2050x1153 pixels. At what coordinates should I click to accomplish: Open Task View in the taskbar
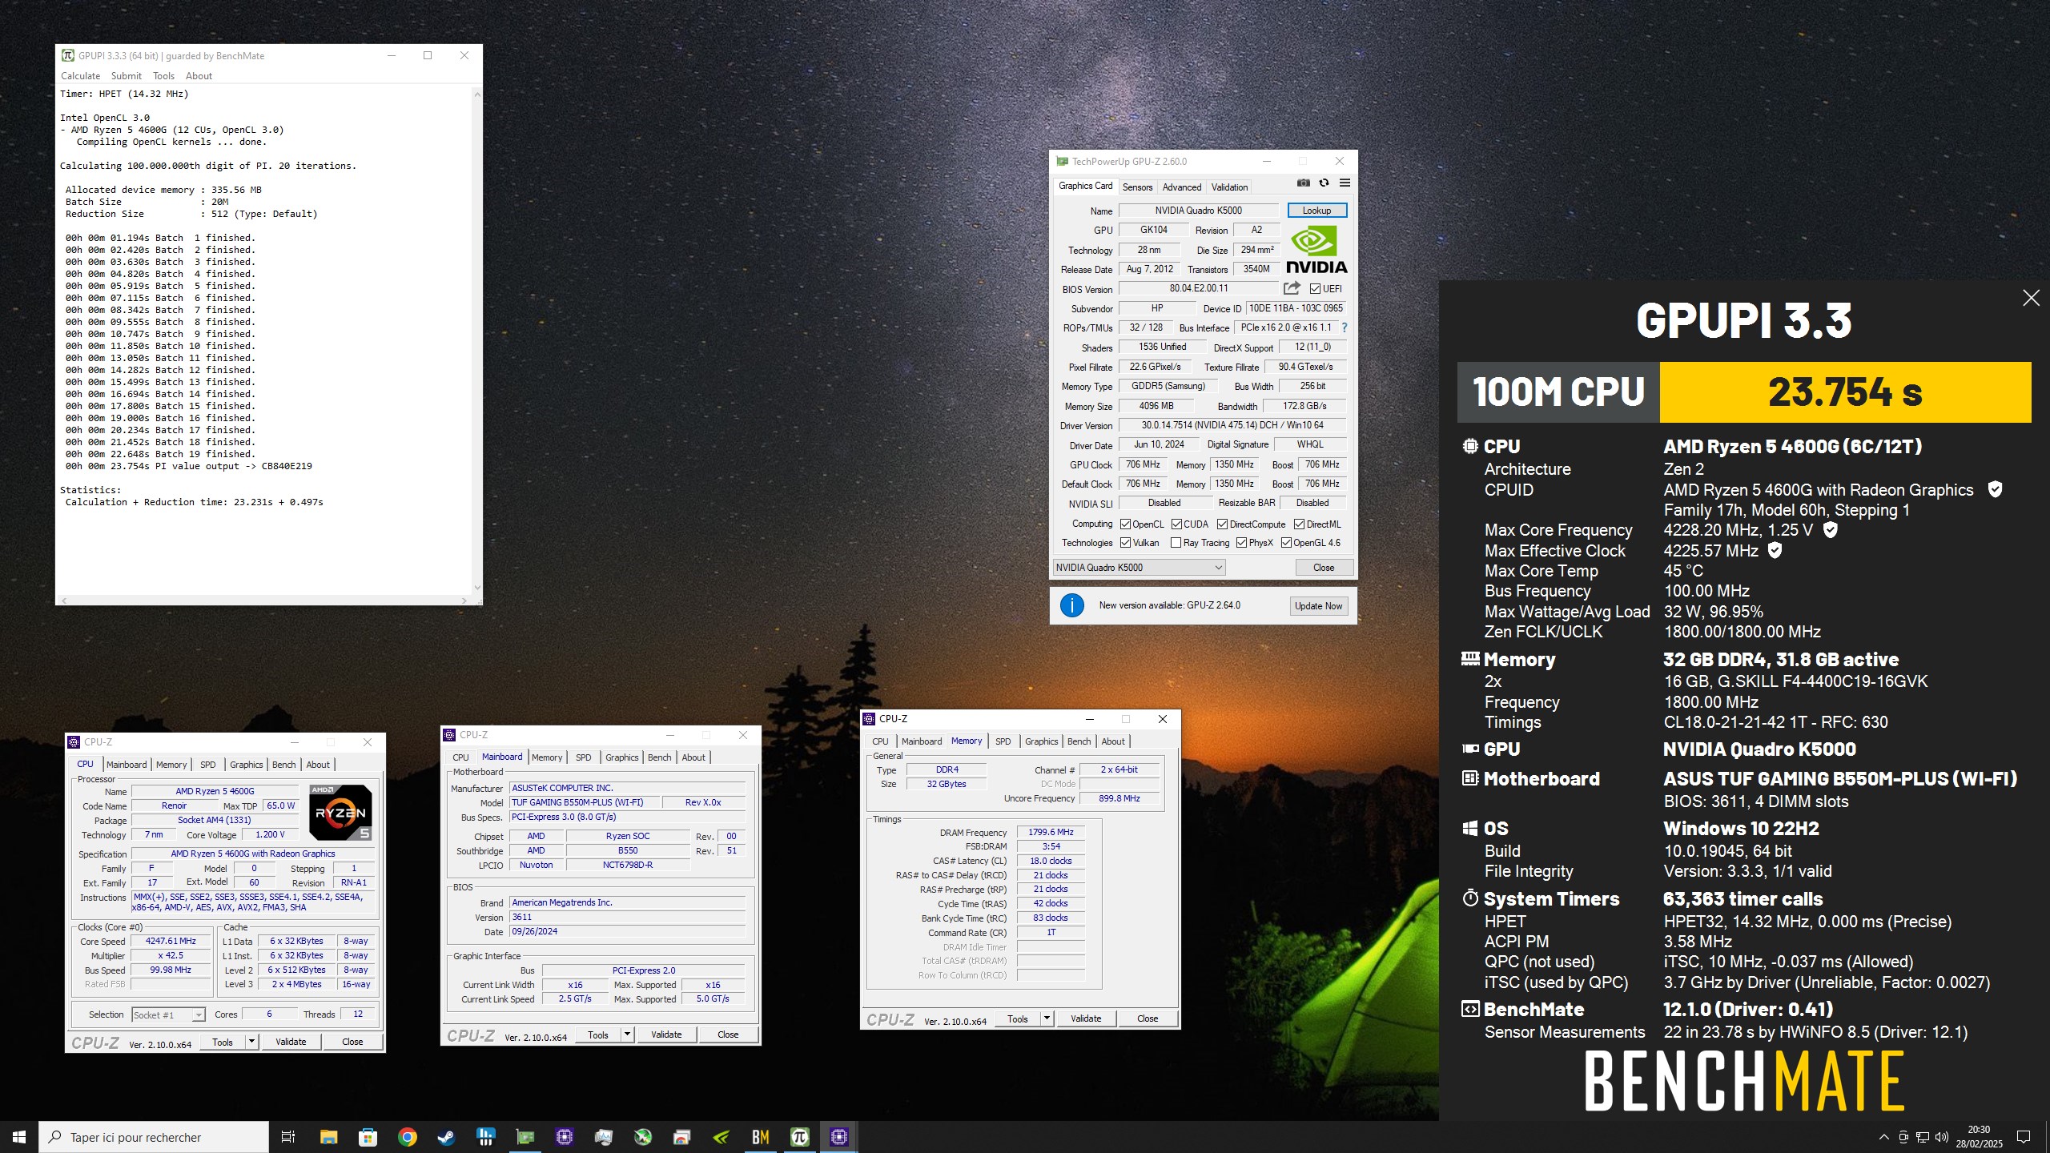pyautogui.click(x=288, y=1137)
